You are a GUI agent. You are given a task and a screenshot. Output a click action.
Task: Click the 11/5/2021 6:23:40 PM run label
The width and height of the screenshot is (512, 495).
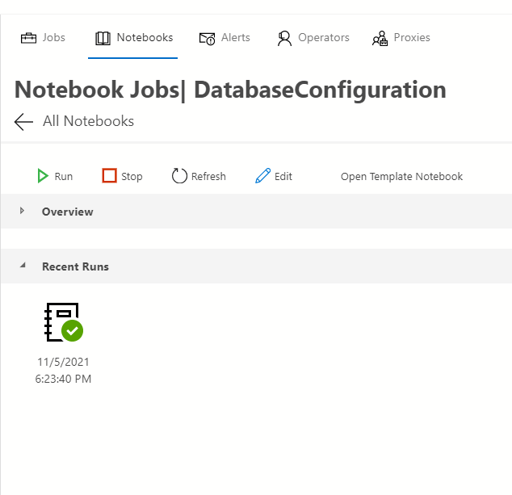tap(63, 371)
